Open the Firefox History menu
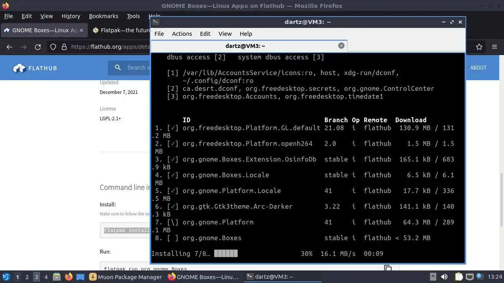 (71, 16)
